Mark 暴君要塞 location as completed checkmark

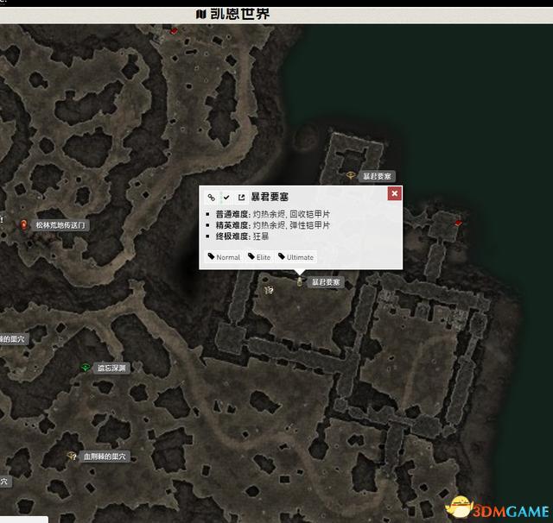(226, 198)
